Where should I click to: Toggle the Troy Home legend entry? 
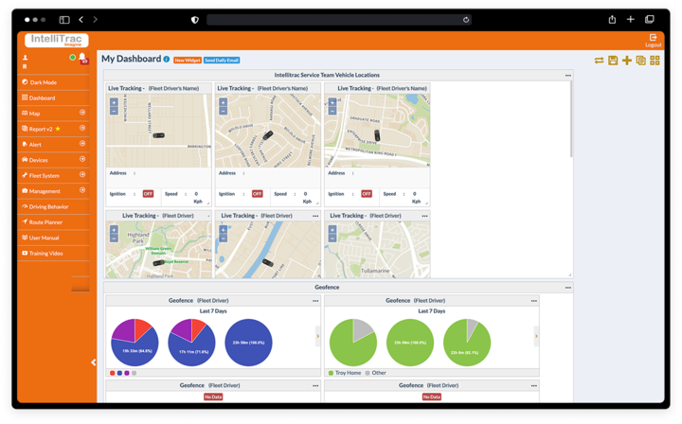pyautogui.click(x=345, y=373)
